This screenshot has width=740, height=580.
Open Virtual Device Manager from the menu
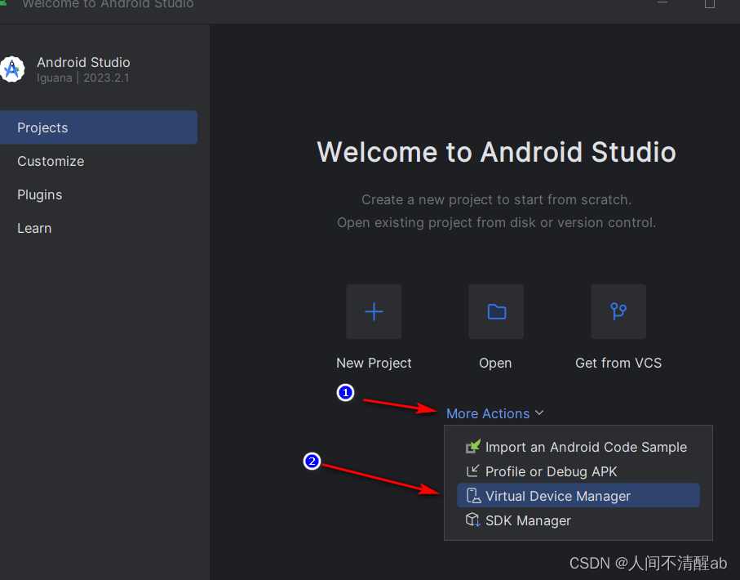557,495
